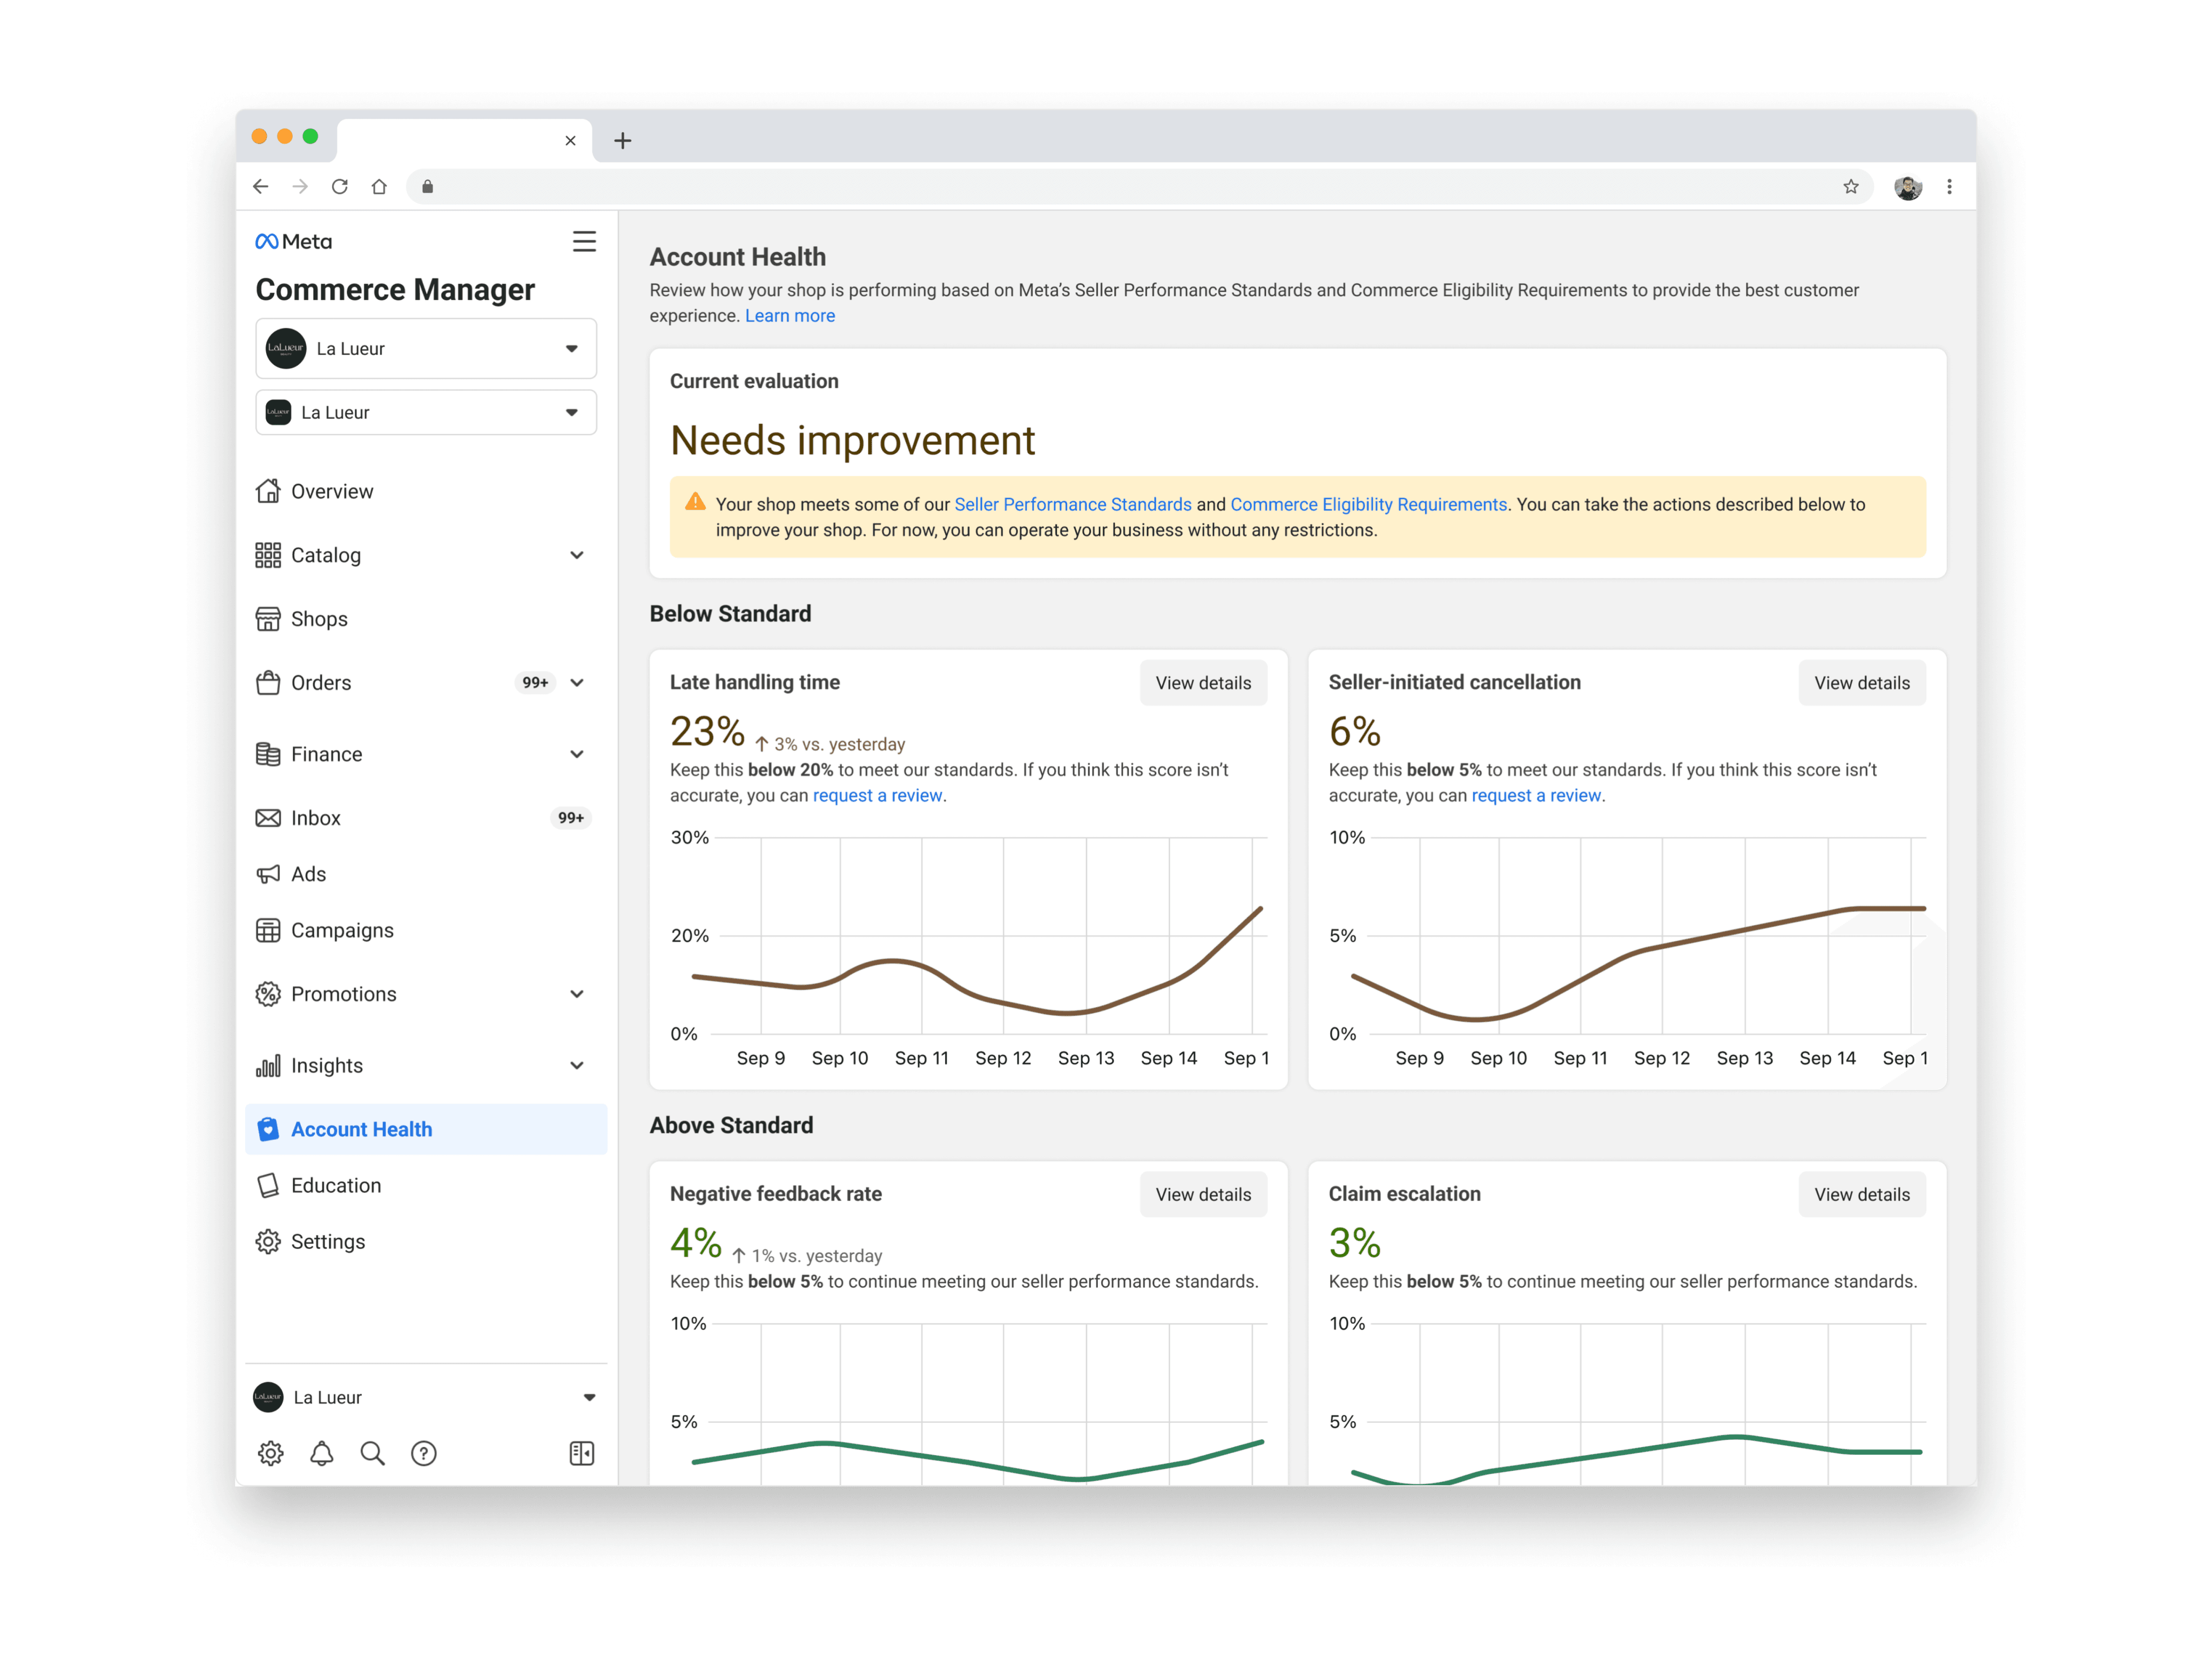The image size is (2212, 1659).
Task: Click the search magnifier icon in sidebar
Action: (x=373, y=1453)
